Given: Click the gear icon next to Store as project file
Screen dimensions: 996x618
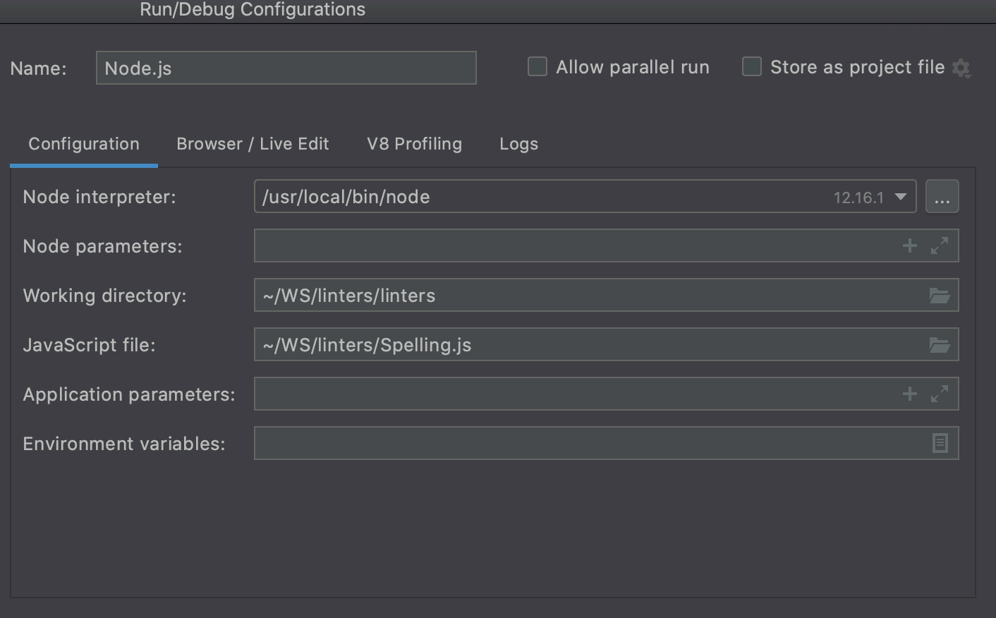Looking at the screenshot, I should (x=961, y=68).
